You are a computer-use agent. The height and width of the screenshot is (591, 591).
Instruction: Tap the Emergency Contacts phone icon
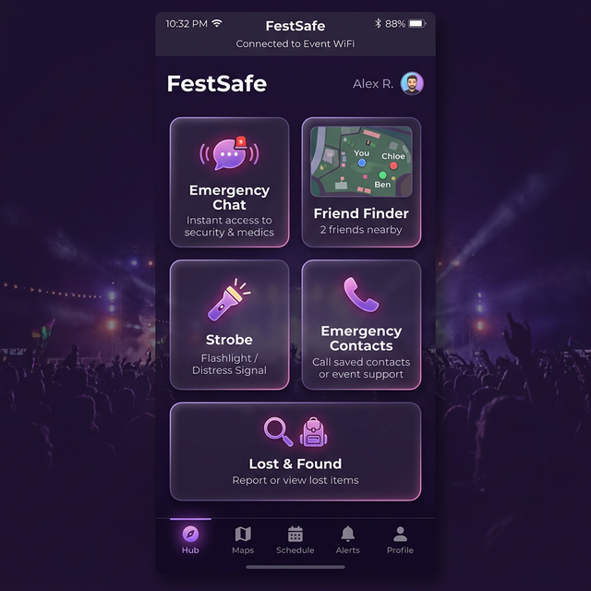[361, 295]
